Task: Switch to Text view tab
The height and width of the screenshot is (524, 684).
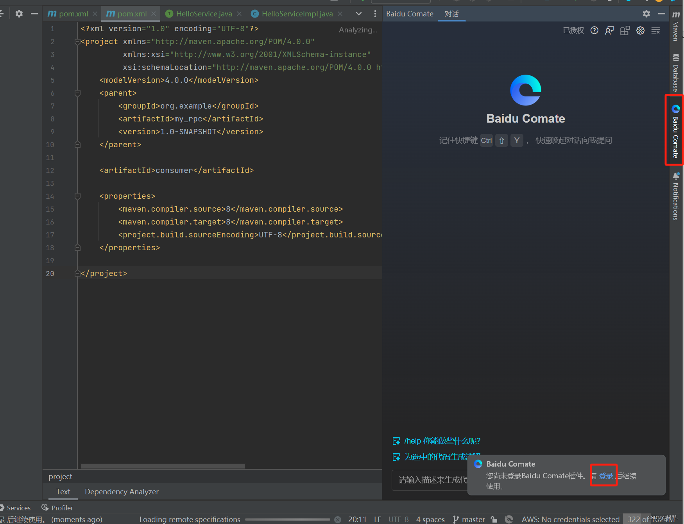Action: pyautogui.click(x=63, y=492)
